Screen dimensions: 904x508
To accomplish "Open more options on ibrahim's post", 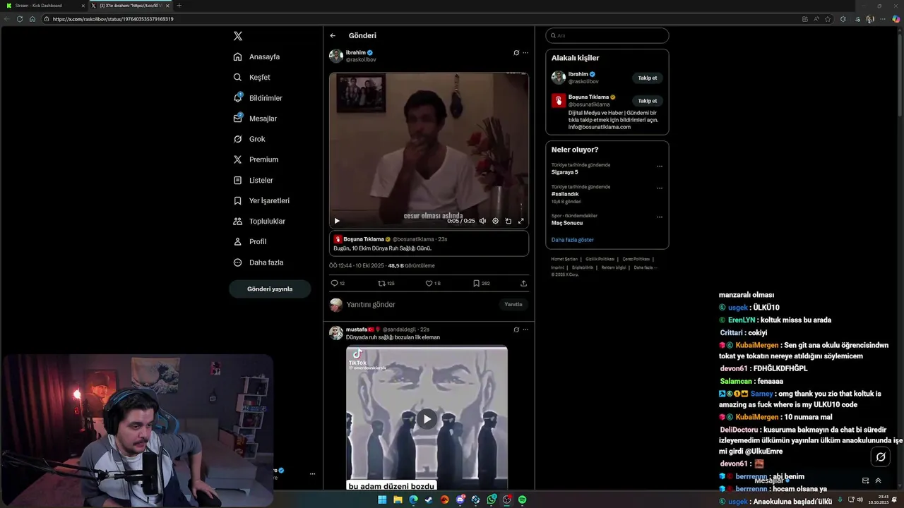I will point(525,53).
